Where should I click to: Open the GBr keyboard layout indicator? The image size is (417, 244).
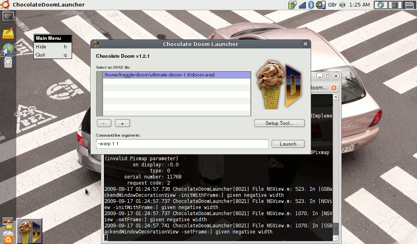pyautogui.click(x=332, y=5)
